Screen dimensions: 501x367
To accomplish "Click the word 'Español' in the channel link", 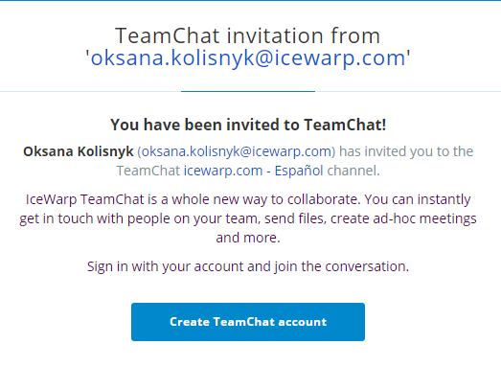I will (299, 171).
